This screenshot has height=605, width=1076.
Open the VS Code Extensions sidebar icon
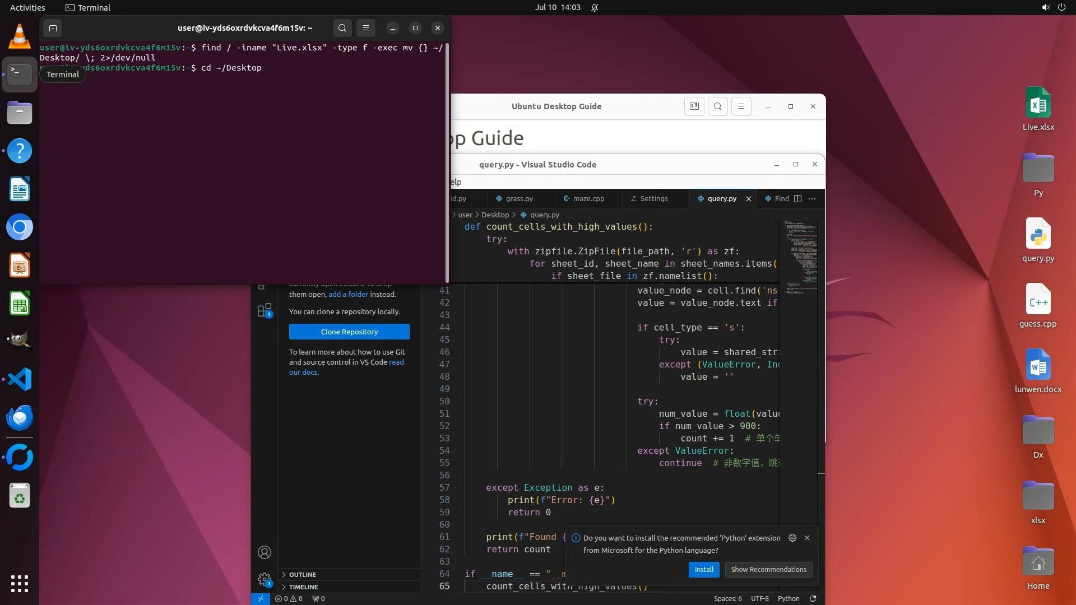pyautogui.click(x=264, y=310)
